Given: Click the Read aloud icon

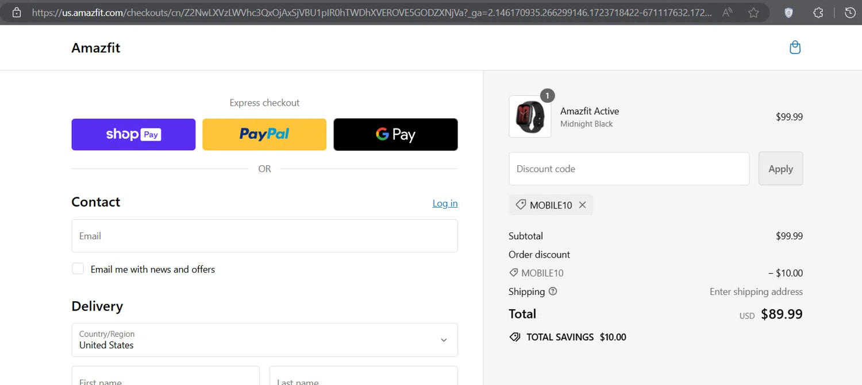Looking at the screenshot, I should (x=728, y=12).
